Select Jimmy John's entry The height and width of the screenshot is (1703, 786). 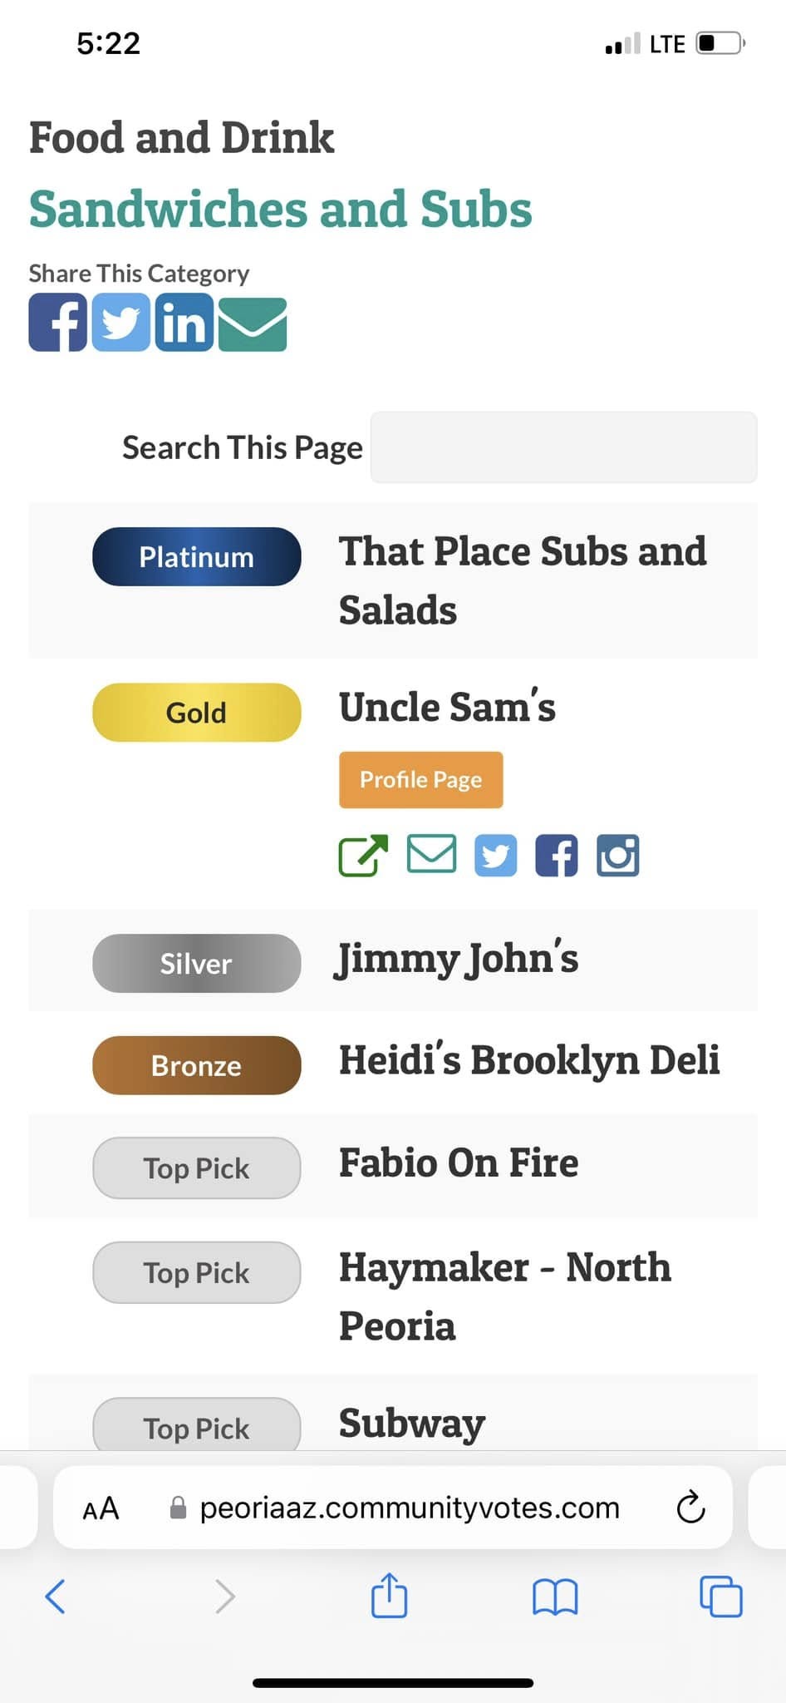(x=456, y=960)
